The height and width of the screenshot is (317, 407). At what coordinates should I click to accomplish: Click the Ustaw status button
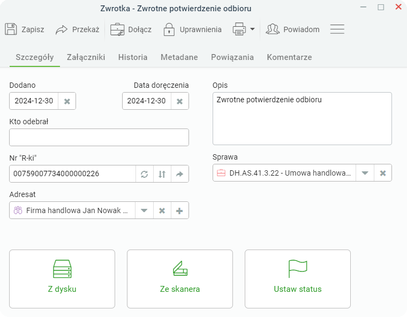click(x=298, y=279)
